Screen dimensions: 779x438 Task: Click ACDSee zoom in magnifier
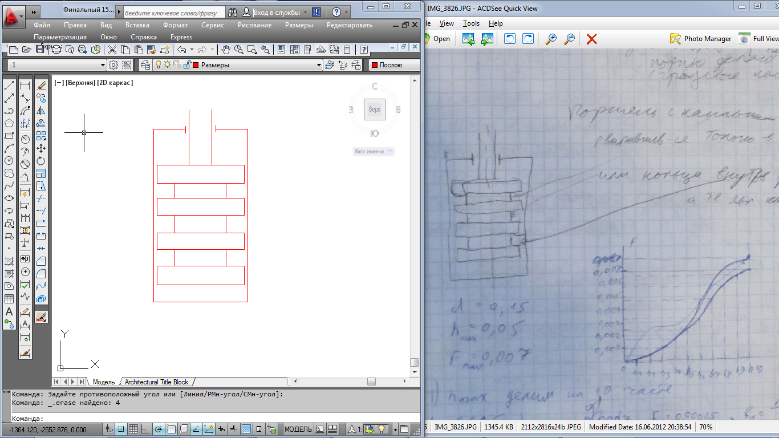[551, 39]
